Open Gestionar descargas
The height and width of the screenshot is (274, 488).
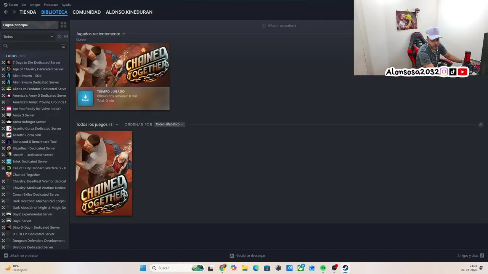click(x=247, y=256)
